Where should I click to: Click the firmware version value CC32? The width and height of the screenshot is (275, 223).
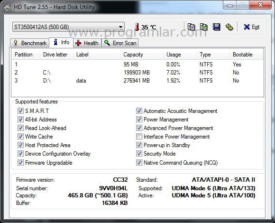120,180
